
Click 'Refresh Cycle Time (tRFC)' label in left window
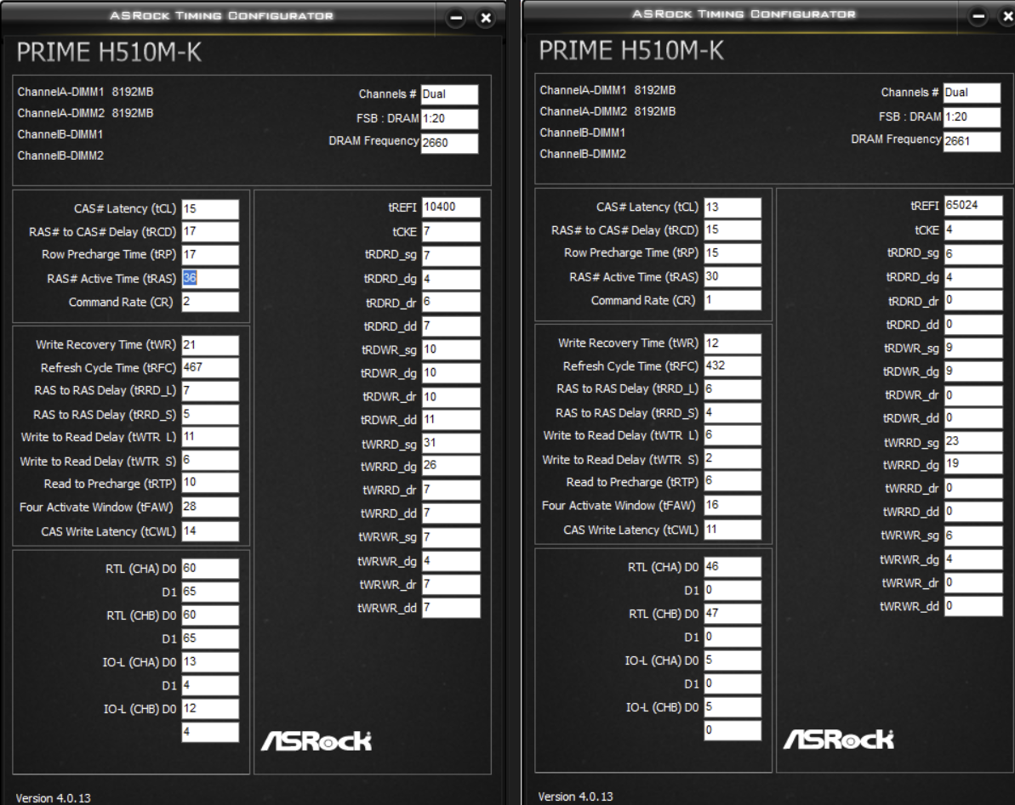pyautogui.click(x=108, y=368)
